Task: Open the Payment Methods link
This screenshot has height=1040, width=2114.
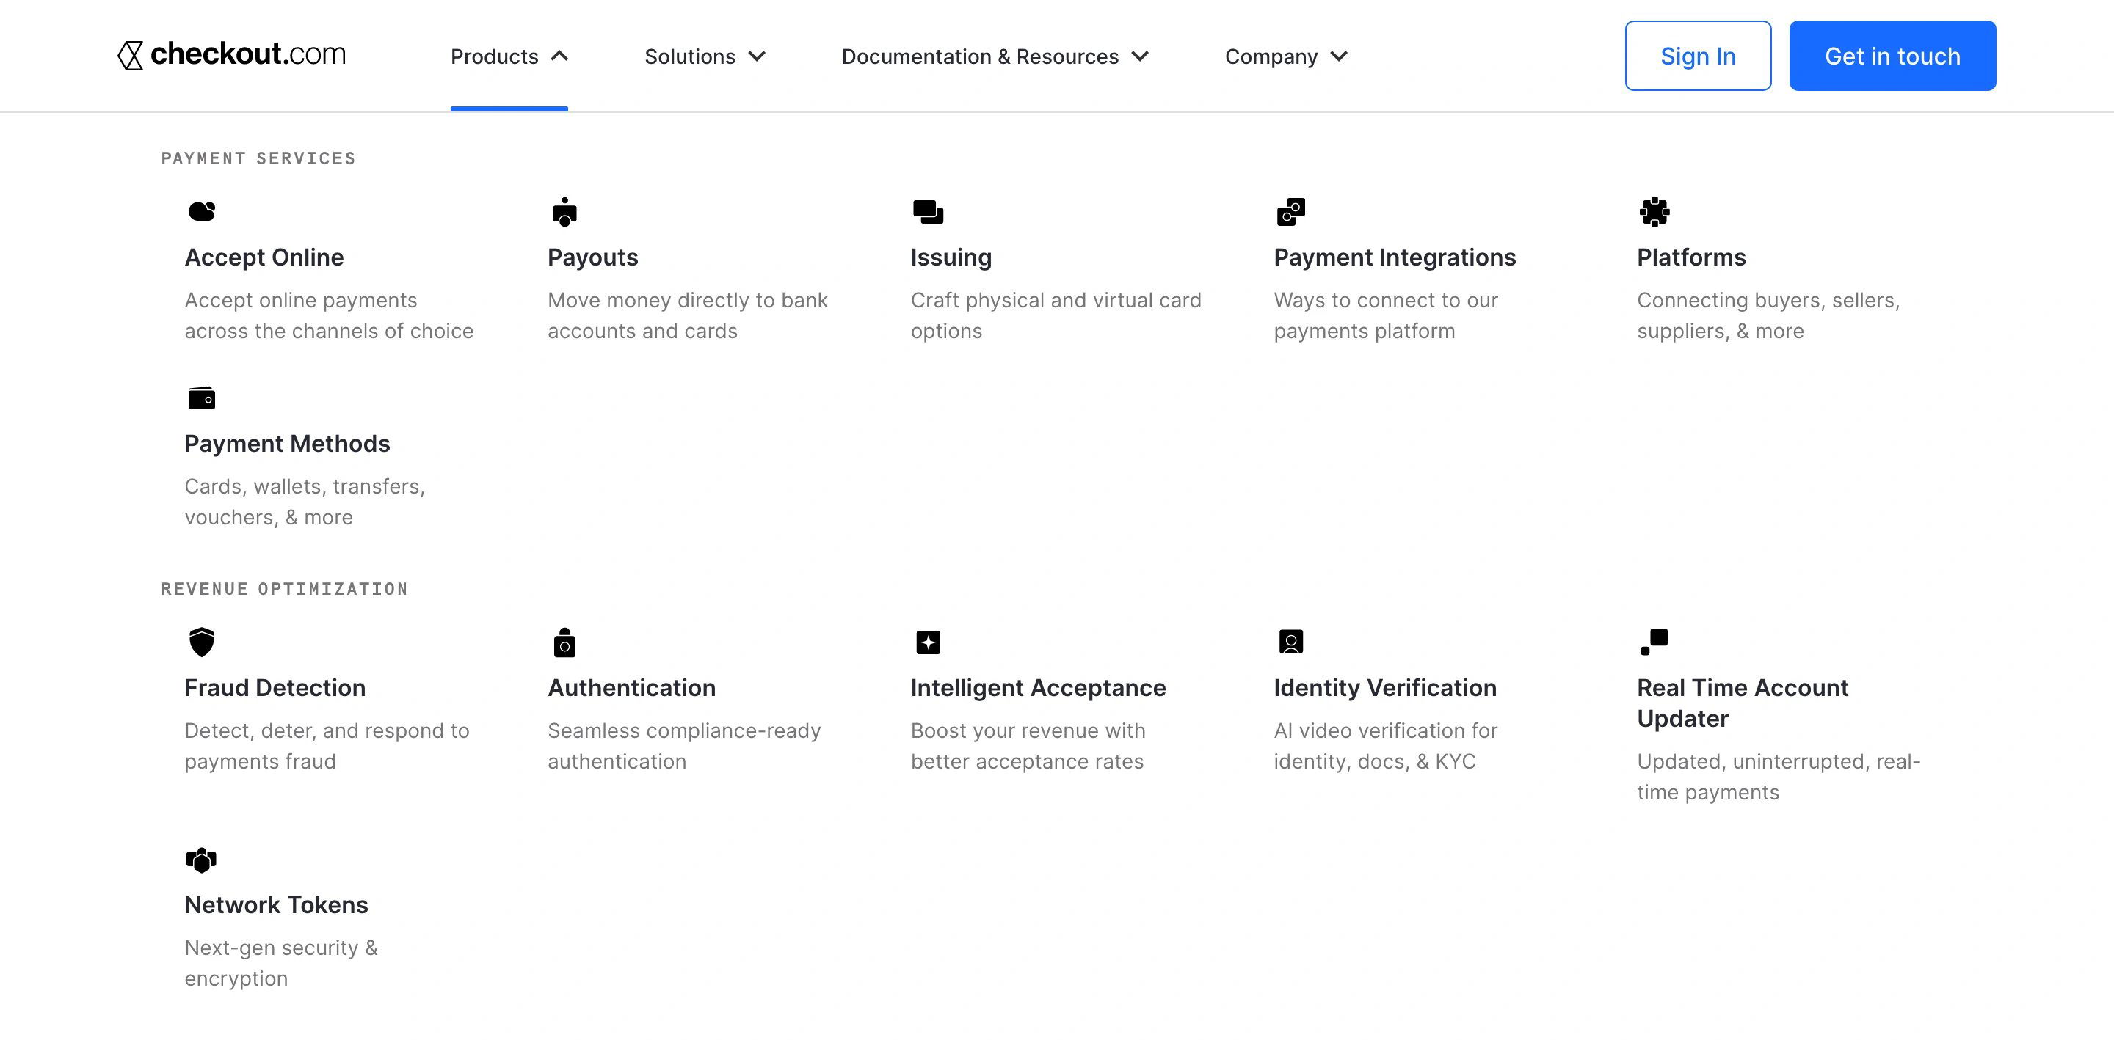Action: tap(287, 443)
